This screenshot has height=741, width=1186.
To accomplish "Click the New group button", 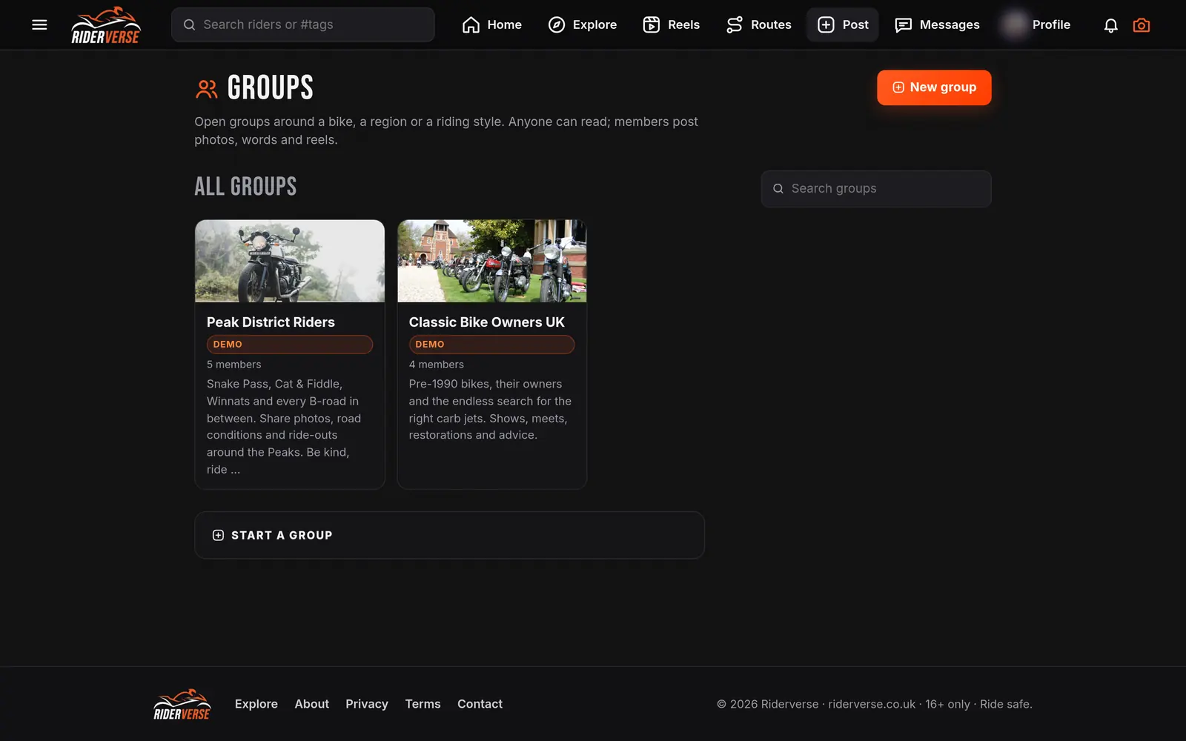I will [x=934, y=87].
